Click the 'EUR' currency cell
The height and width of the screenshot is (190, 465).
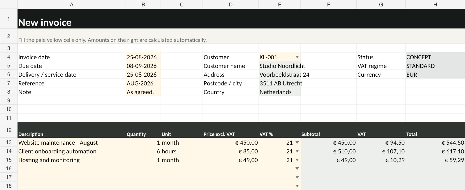tap(435, 75)
